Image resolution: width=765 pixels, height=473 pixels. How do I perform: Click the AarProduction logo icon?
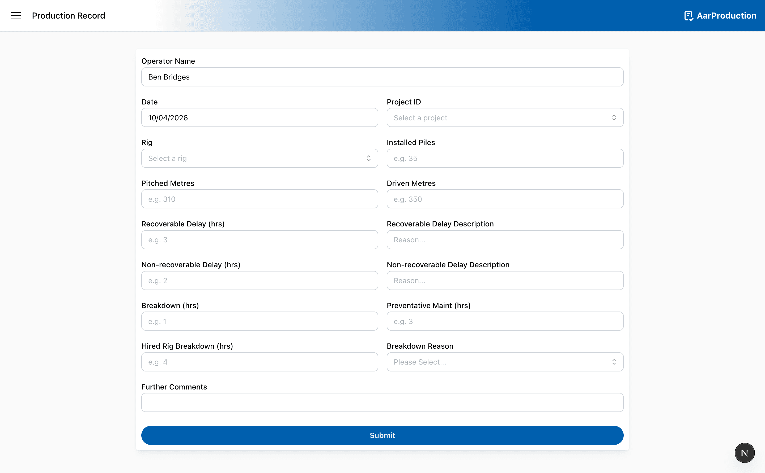click(x=688, y=16)
